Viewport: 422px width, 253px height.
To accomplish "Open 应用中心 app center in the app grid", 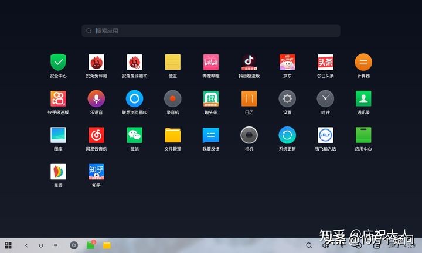I will tap(363, 135).
